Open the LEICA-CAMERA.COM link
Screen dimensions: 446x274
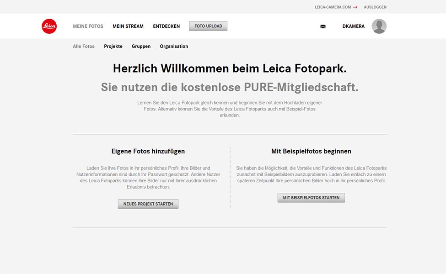[333, 7]
